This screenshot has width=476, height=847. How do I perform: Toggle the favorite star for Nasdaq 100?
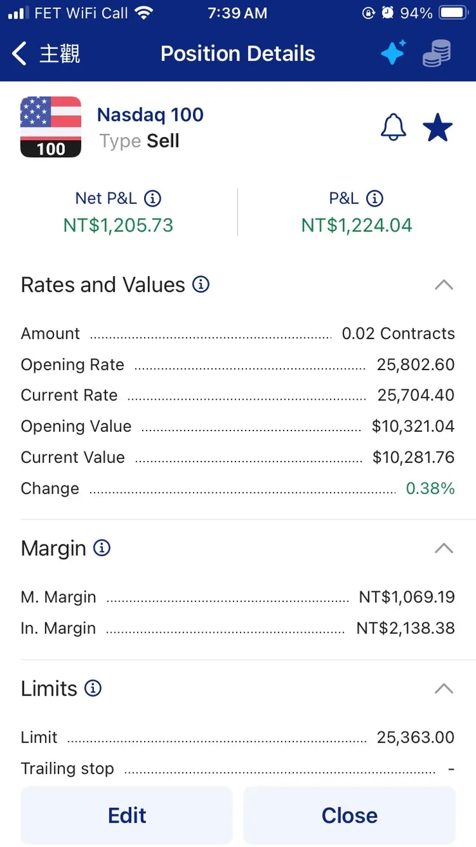pos(437,127)
